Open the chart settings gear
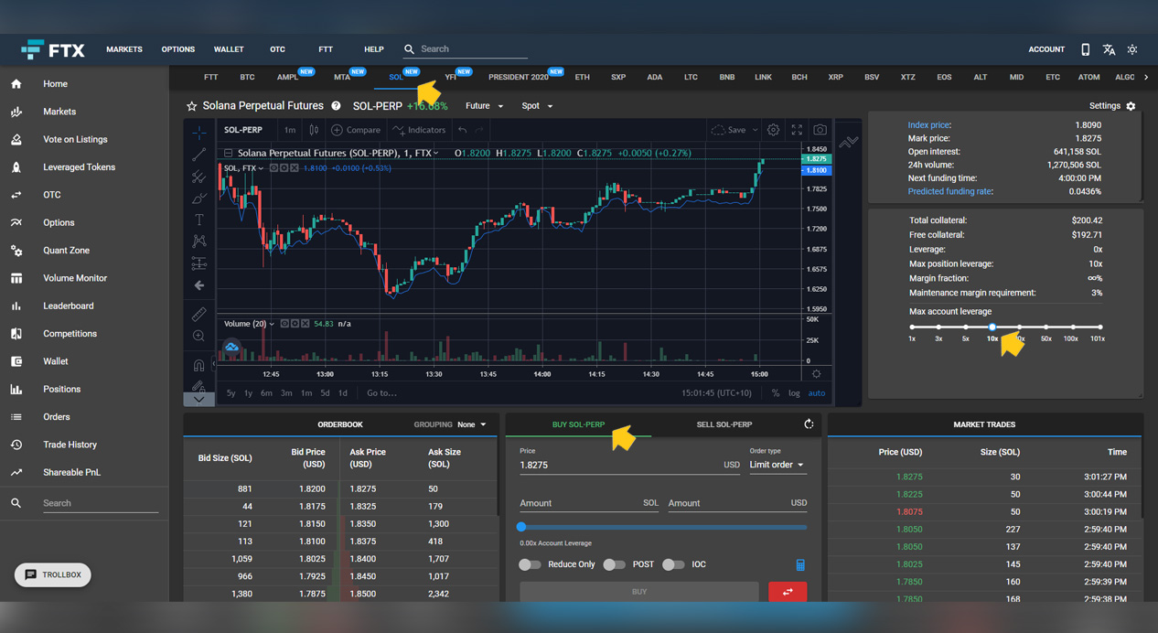Image resolution: width=1158 pixels, height=633 pixels. pyautogui.click(x=773, y=130)
